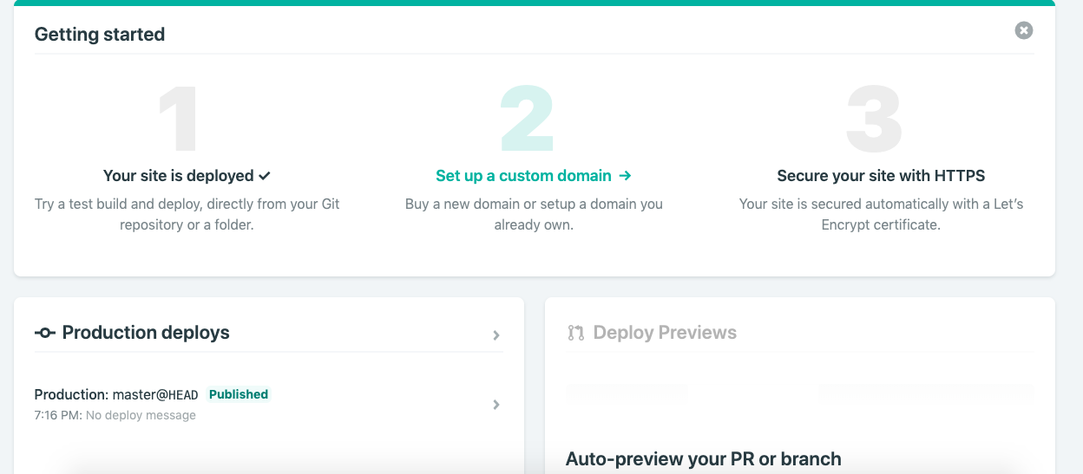Click the 7:16 PM No deploy message line
Image resolution: width=1083 pixels, height=474 pixels.
pyautogui.click(x=115, y=415)
